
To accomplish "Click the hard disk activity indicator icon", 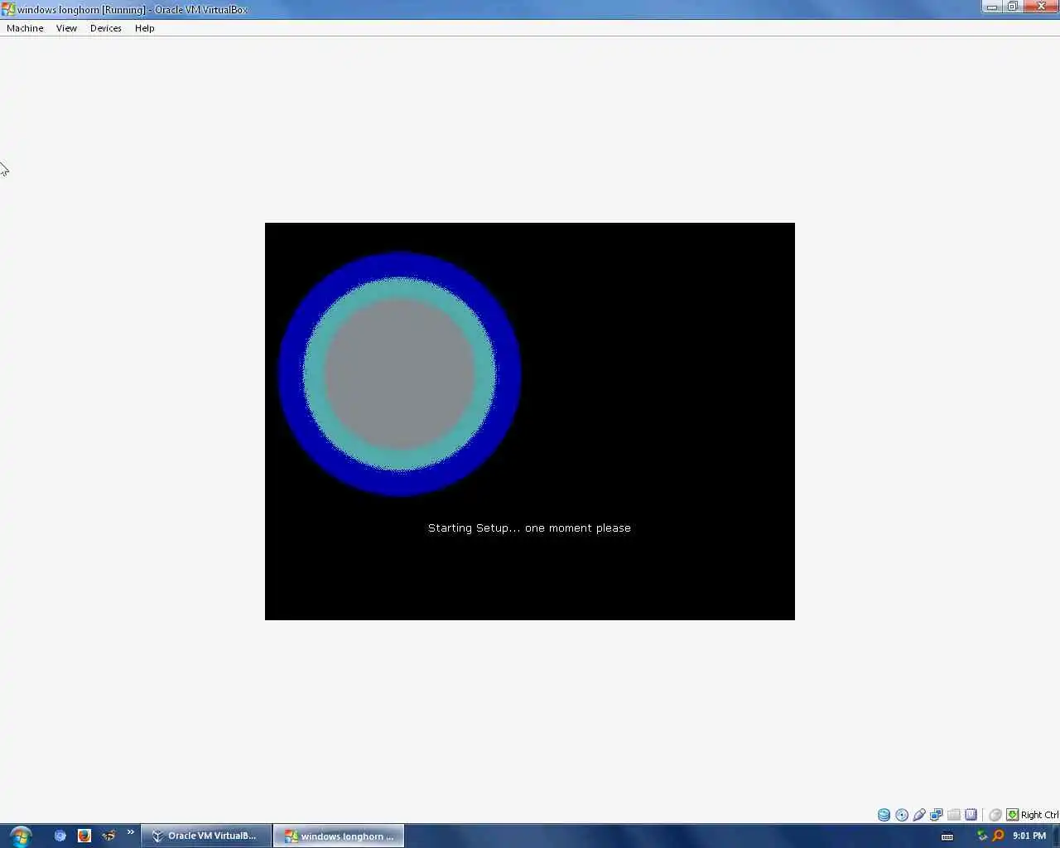I will (884, 815).
